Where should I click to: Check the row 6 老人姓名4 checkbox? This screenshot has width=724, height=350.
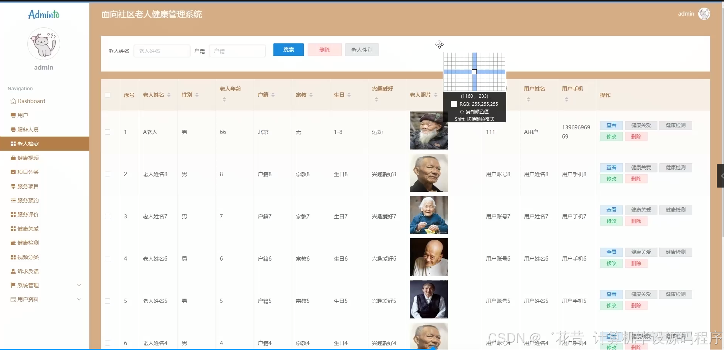click(108, 343)
